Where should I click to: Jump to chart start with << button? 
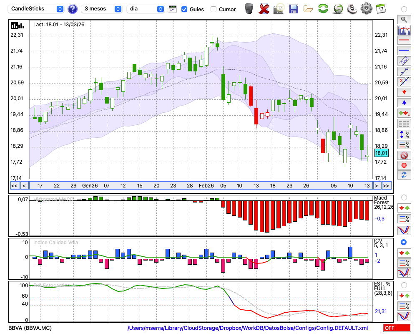(x=14, y=185)
